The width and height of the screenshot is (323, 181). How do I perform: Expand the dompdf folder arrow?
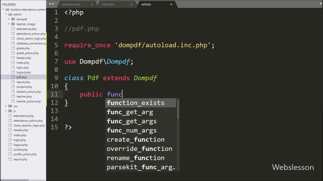pos(9,19)
